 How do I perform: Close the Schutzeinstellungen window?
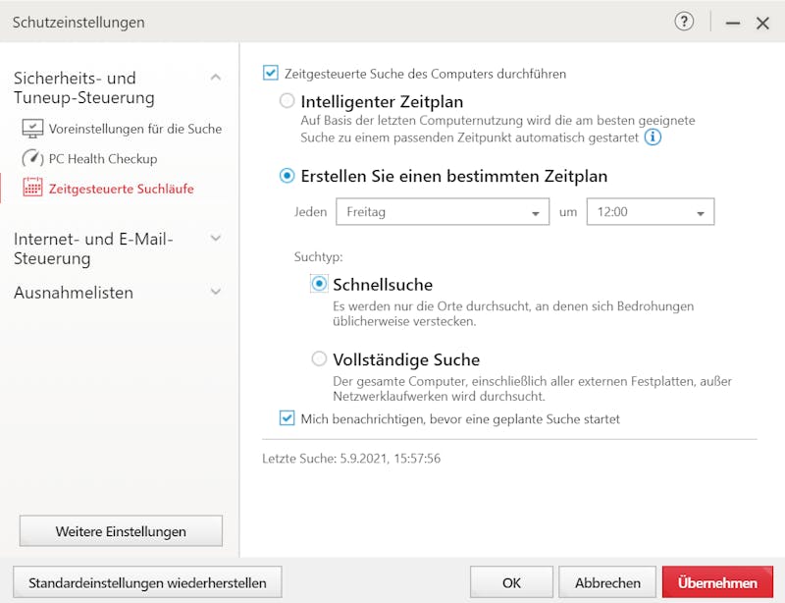coord(762,23)
